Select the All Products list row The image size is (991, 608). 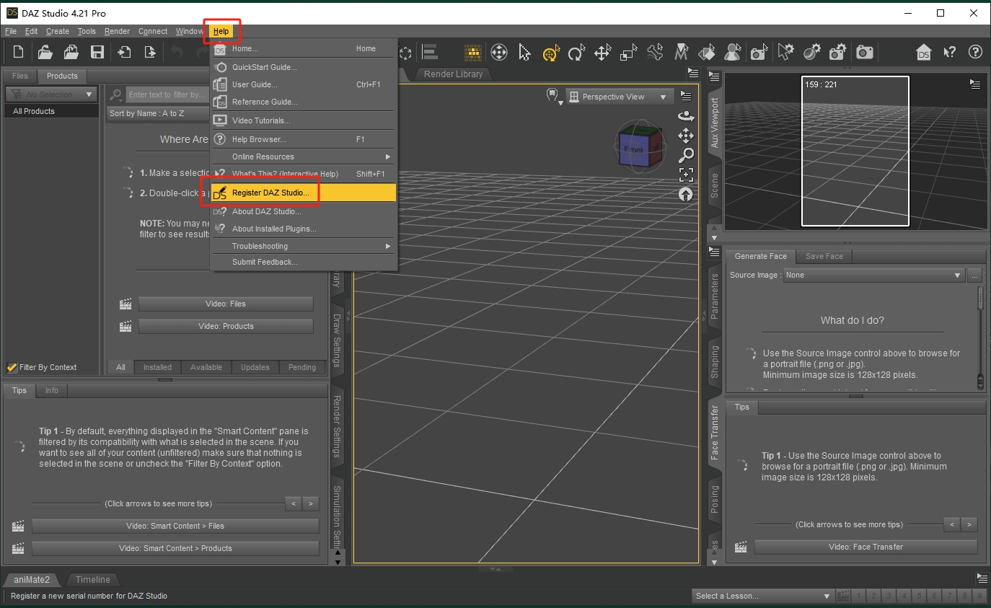51,111
